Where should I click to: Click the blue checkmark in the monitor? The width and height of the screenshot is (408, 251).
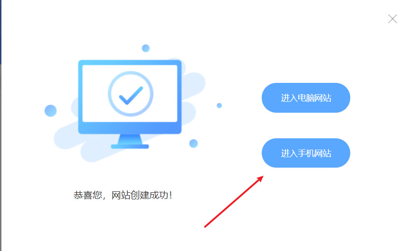[131, 95]
